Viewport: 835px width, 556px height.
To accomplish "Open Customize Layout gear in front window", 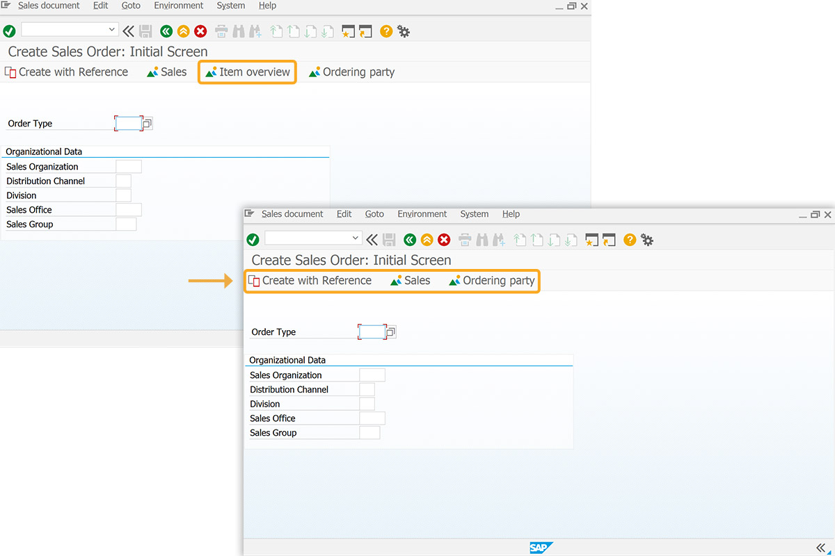I will click(x=647, y=240).
